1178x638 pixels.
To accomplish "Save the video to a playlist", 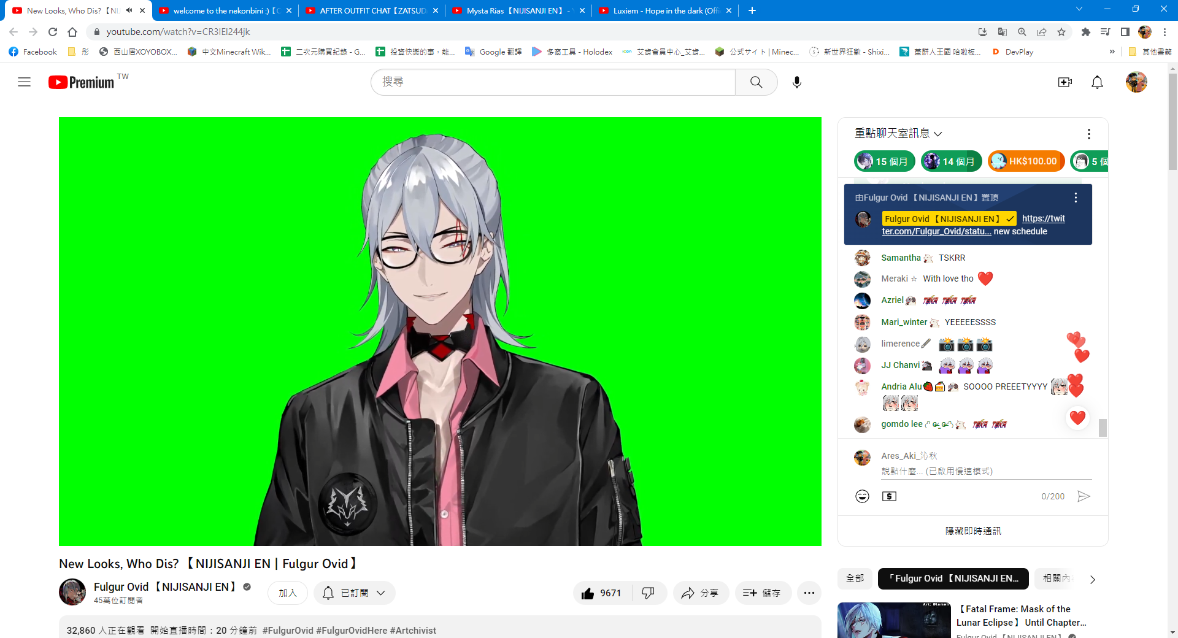I will (x=763, y=593).
